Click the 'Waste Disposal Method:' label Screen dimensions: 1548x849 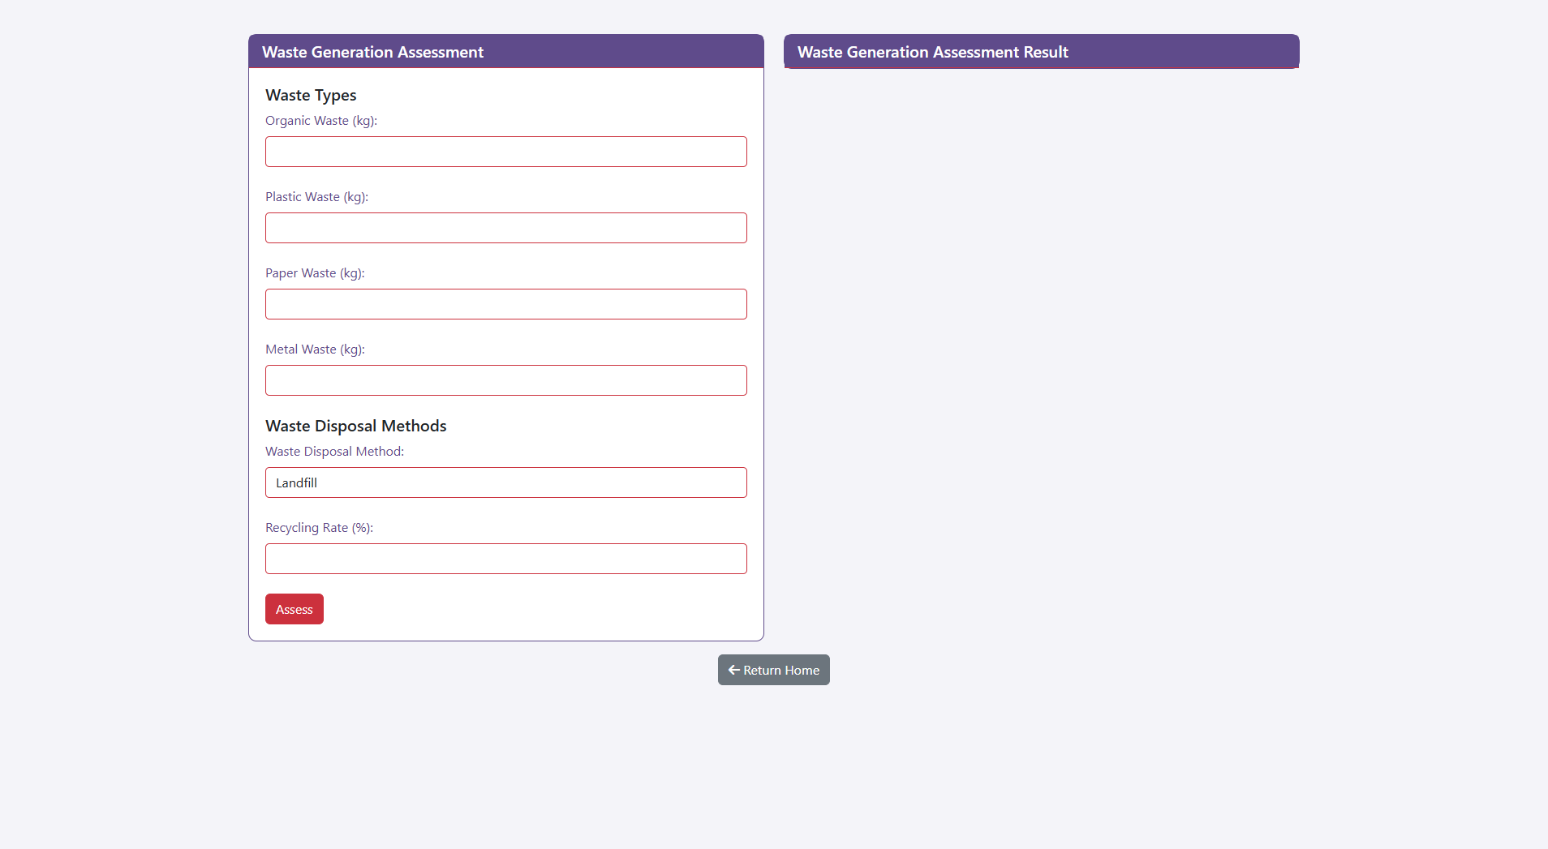pos(334,452)
